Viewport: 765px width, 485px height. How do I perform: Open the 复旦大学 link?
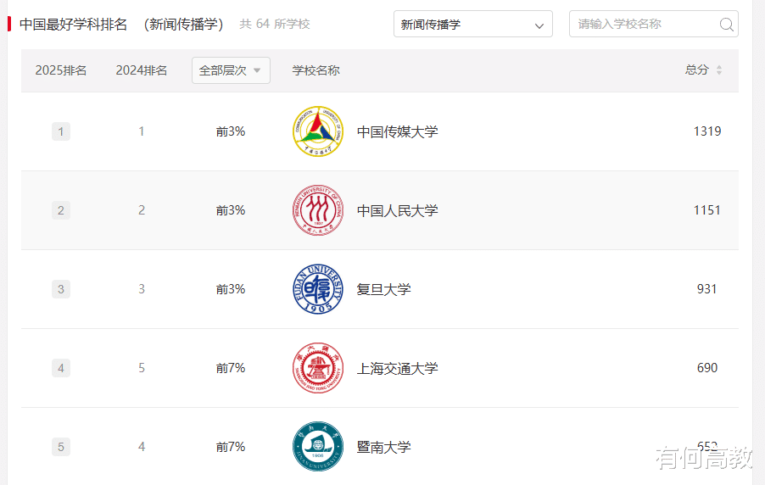tap(383, 289)
